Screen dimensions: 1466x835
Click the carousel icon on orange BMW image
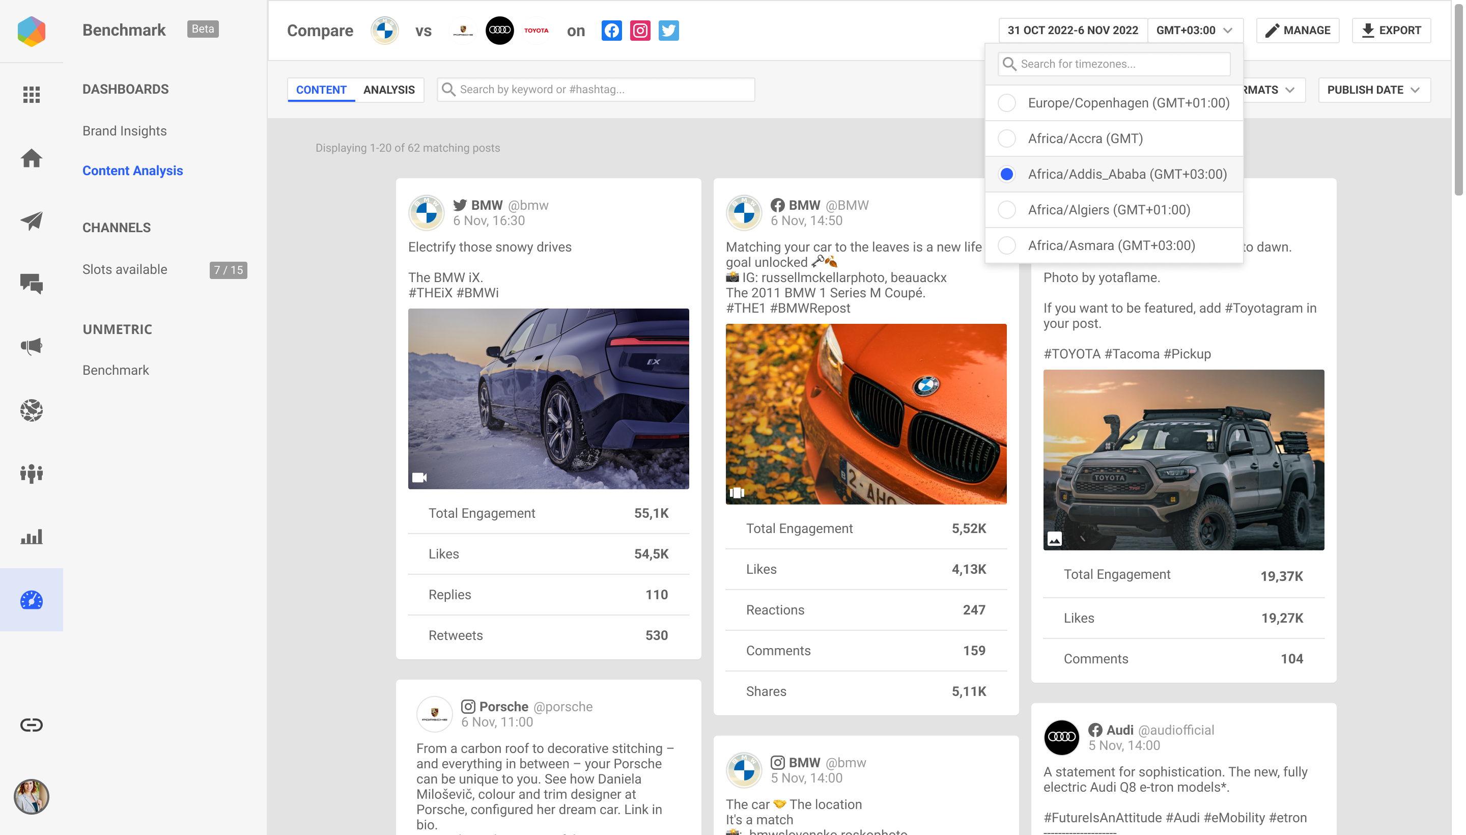tap(737, 493)
